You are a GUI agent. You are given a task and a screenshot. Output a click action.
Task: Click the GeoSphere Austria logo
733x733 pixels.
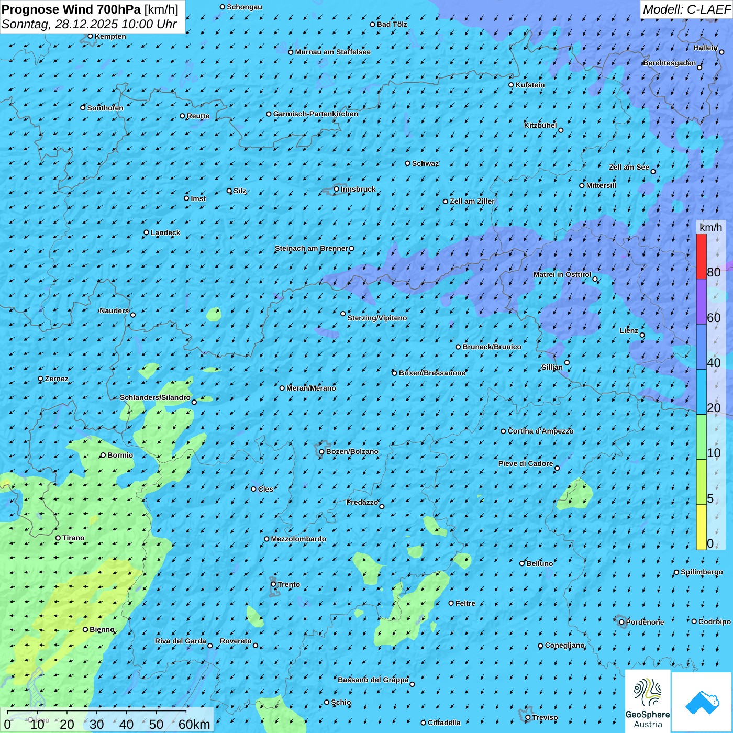[x=648, y=701]
